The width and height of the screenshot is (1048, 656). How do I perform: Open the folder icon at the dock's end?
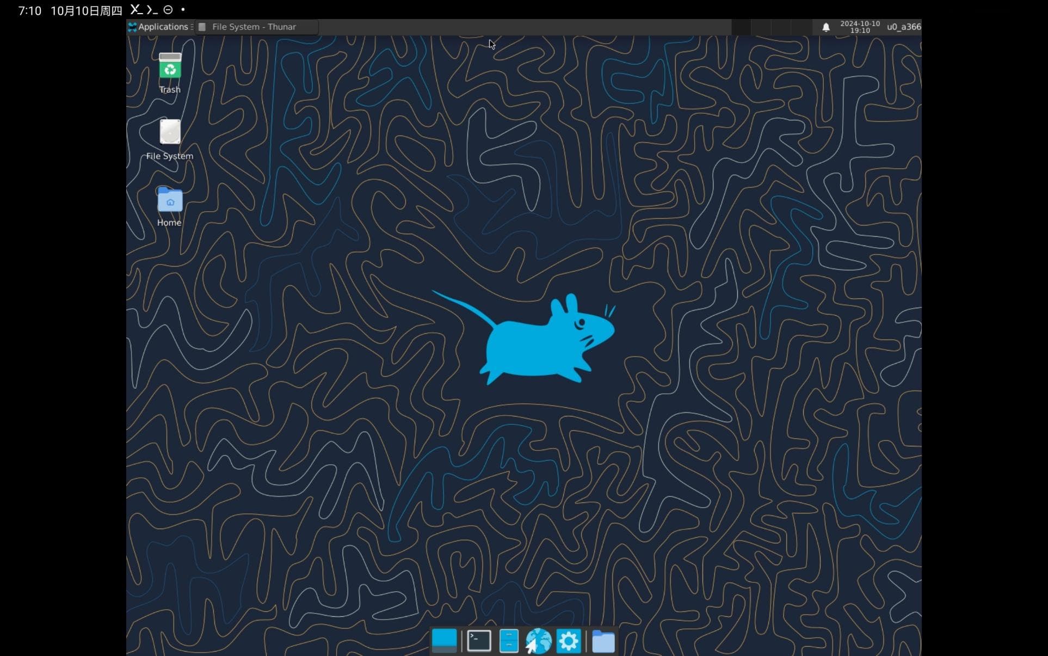tap(603, 641)
